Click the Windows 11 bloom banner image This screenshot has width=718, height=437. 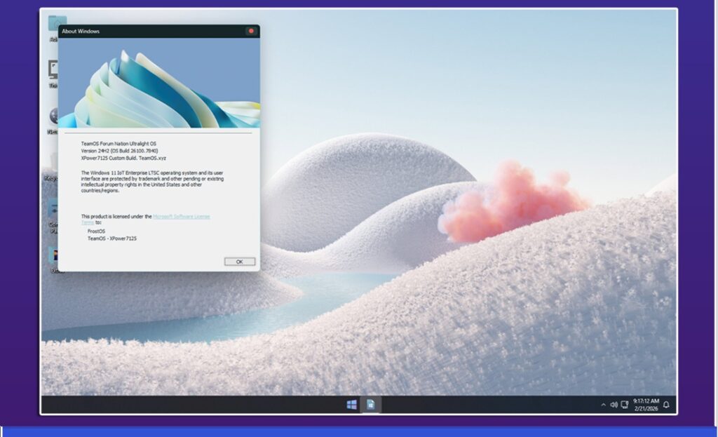(x=159, y=83)
